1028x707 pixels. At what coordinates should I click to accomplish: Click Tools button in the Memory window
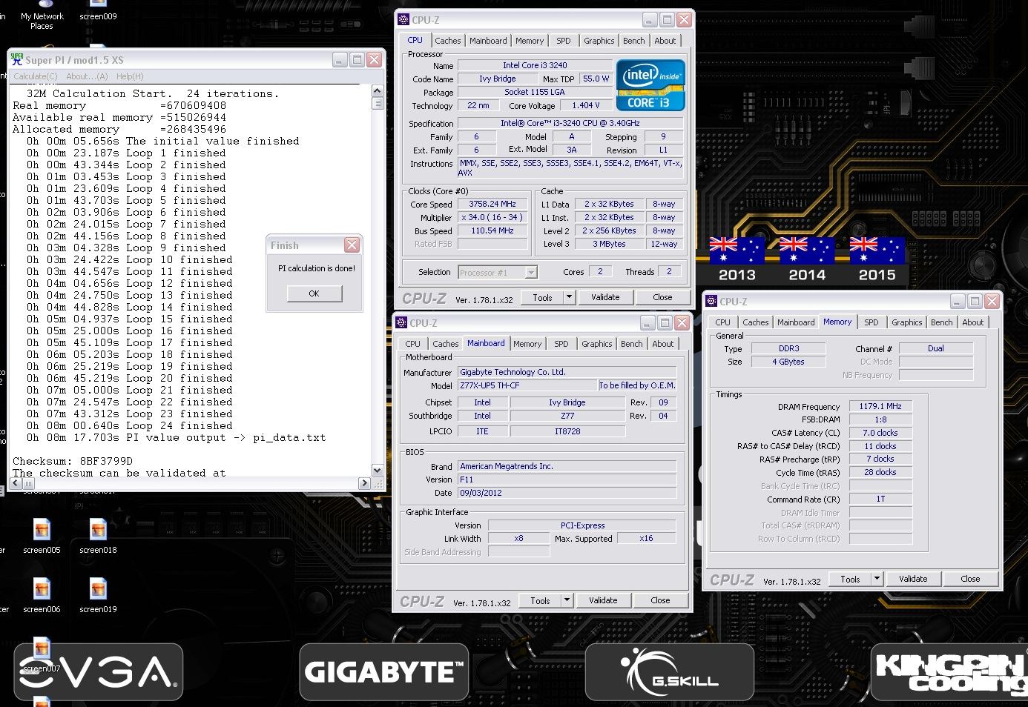coord(850,579)
